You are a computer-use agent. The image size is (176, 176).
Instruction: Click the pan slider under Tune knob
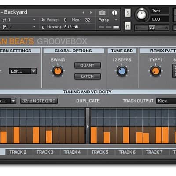click(152, 27)
